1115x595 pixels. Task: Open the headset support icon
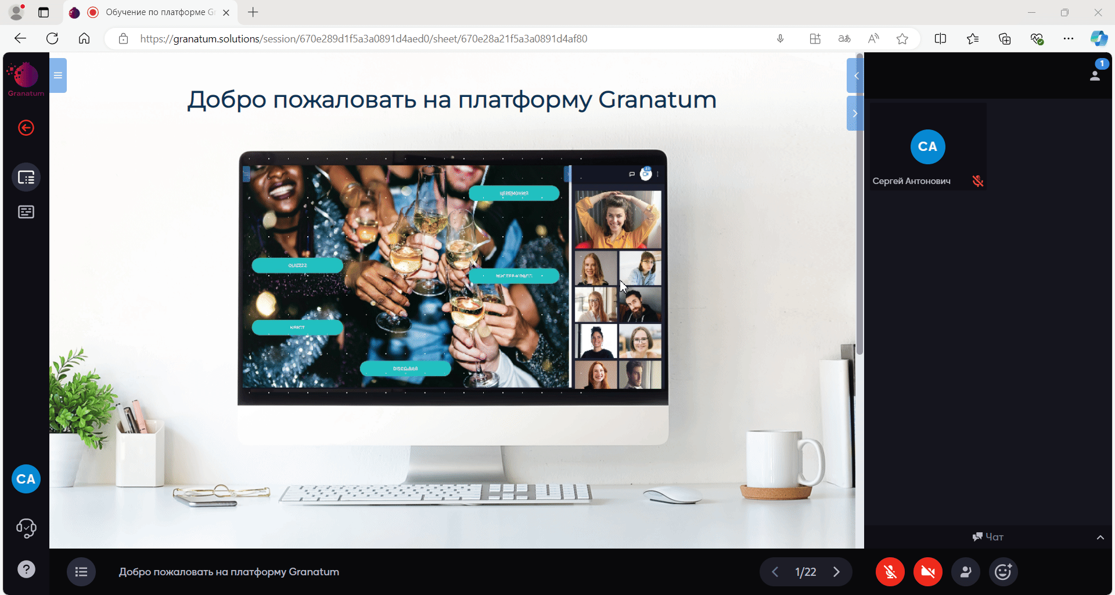click(x=26, y=528)
